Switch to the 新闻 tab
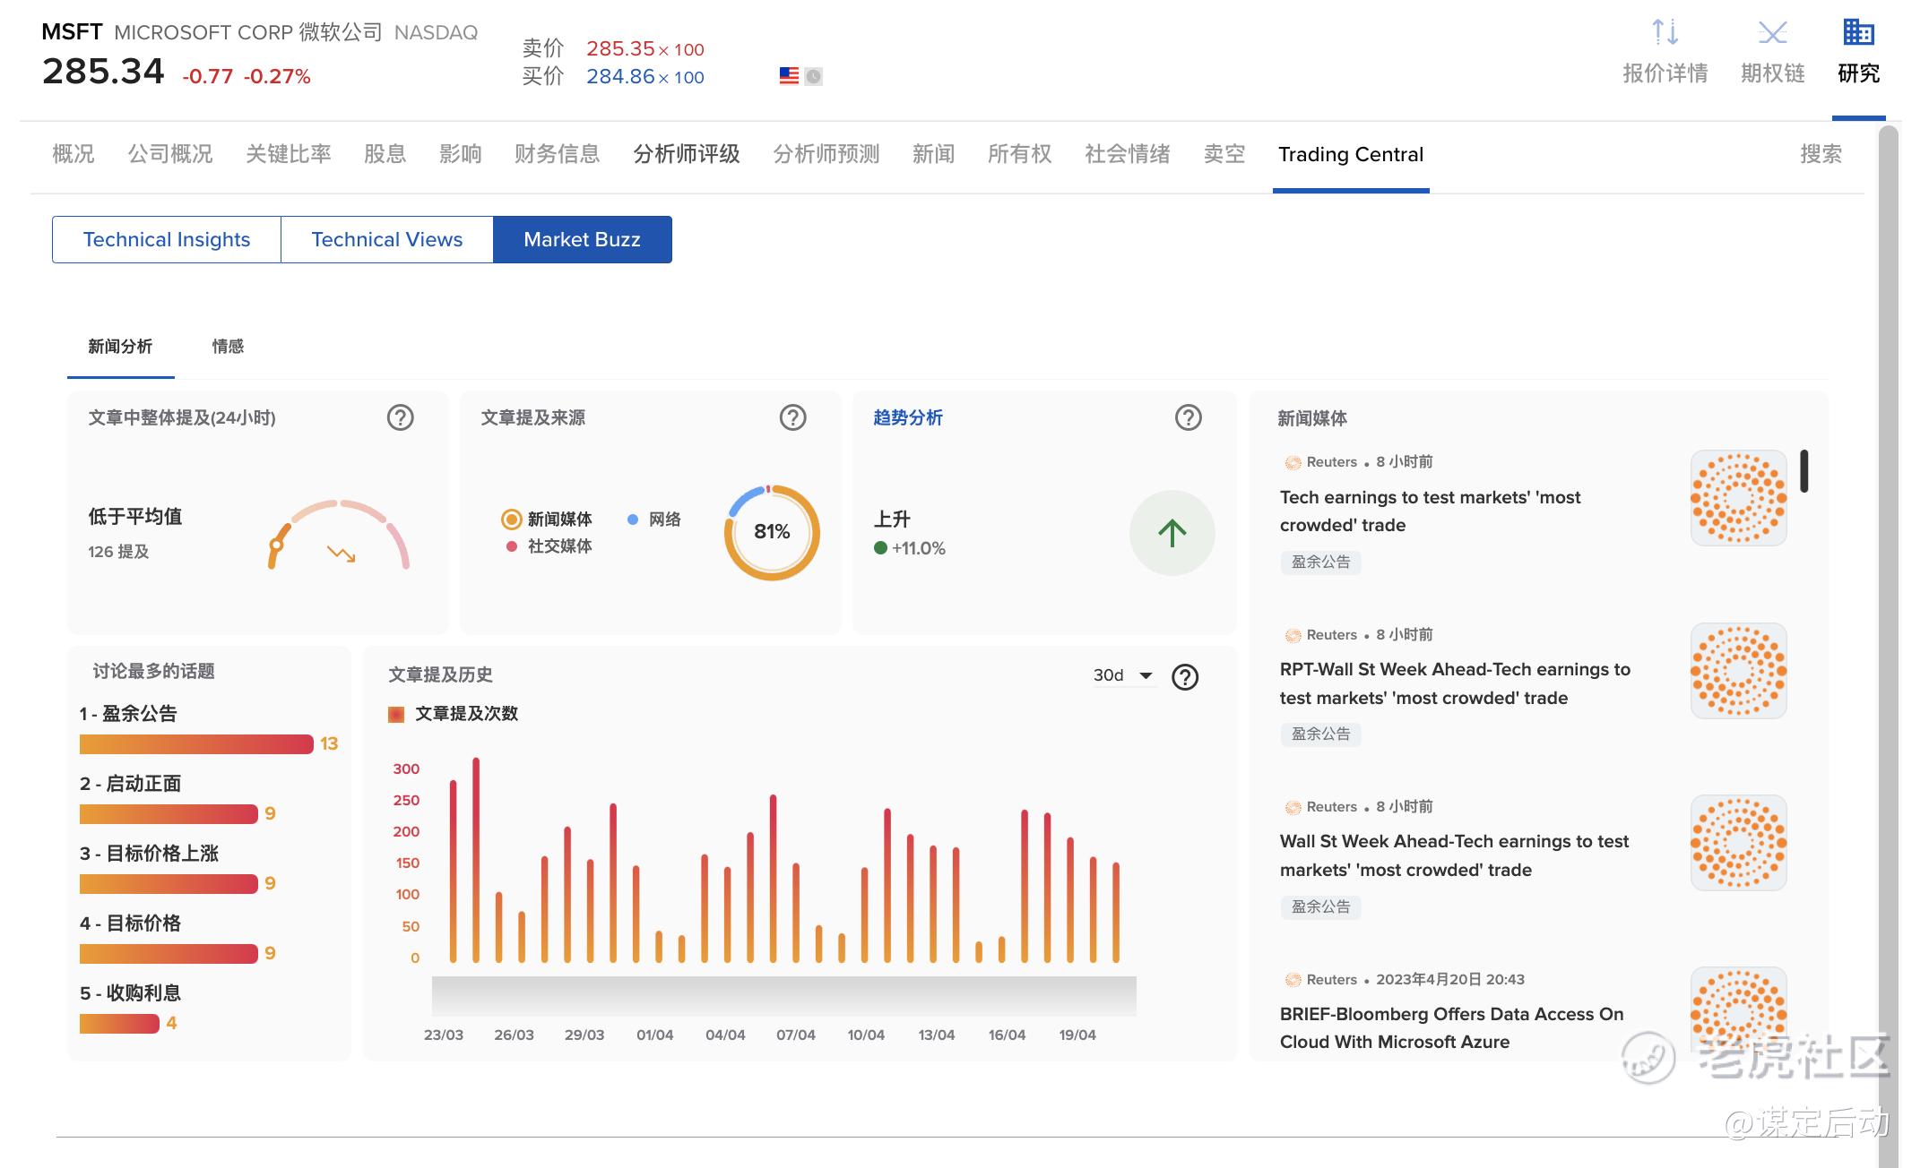The image size is (1929, 1168). (x=933, y=154)
